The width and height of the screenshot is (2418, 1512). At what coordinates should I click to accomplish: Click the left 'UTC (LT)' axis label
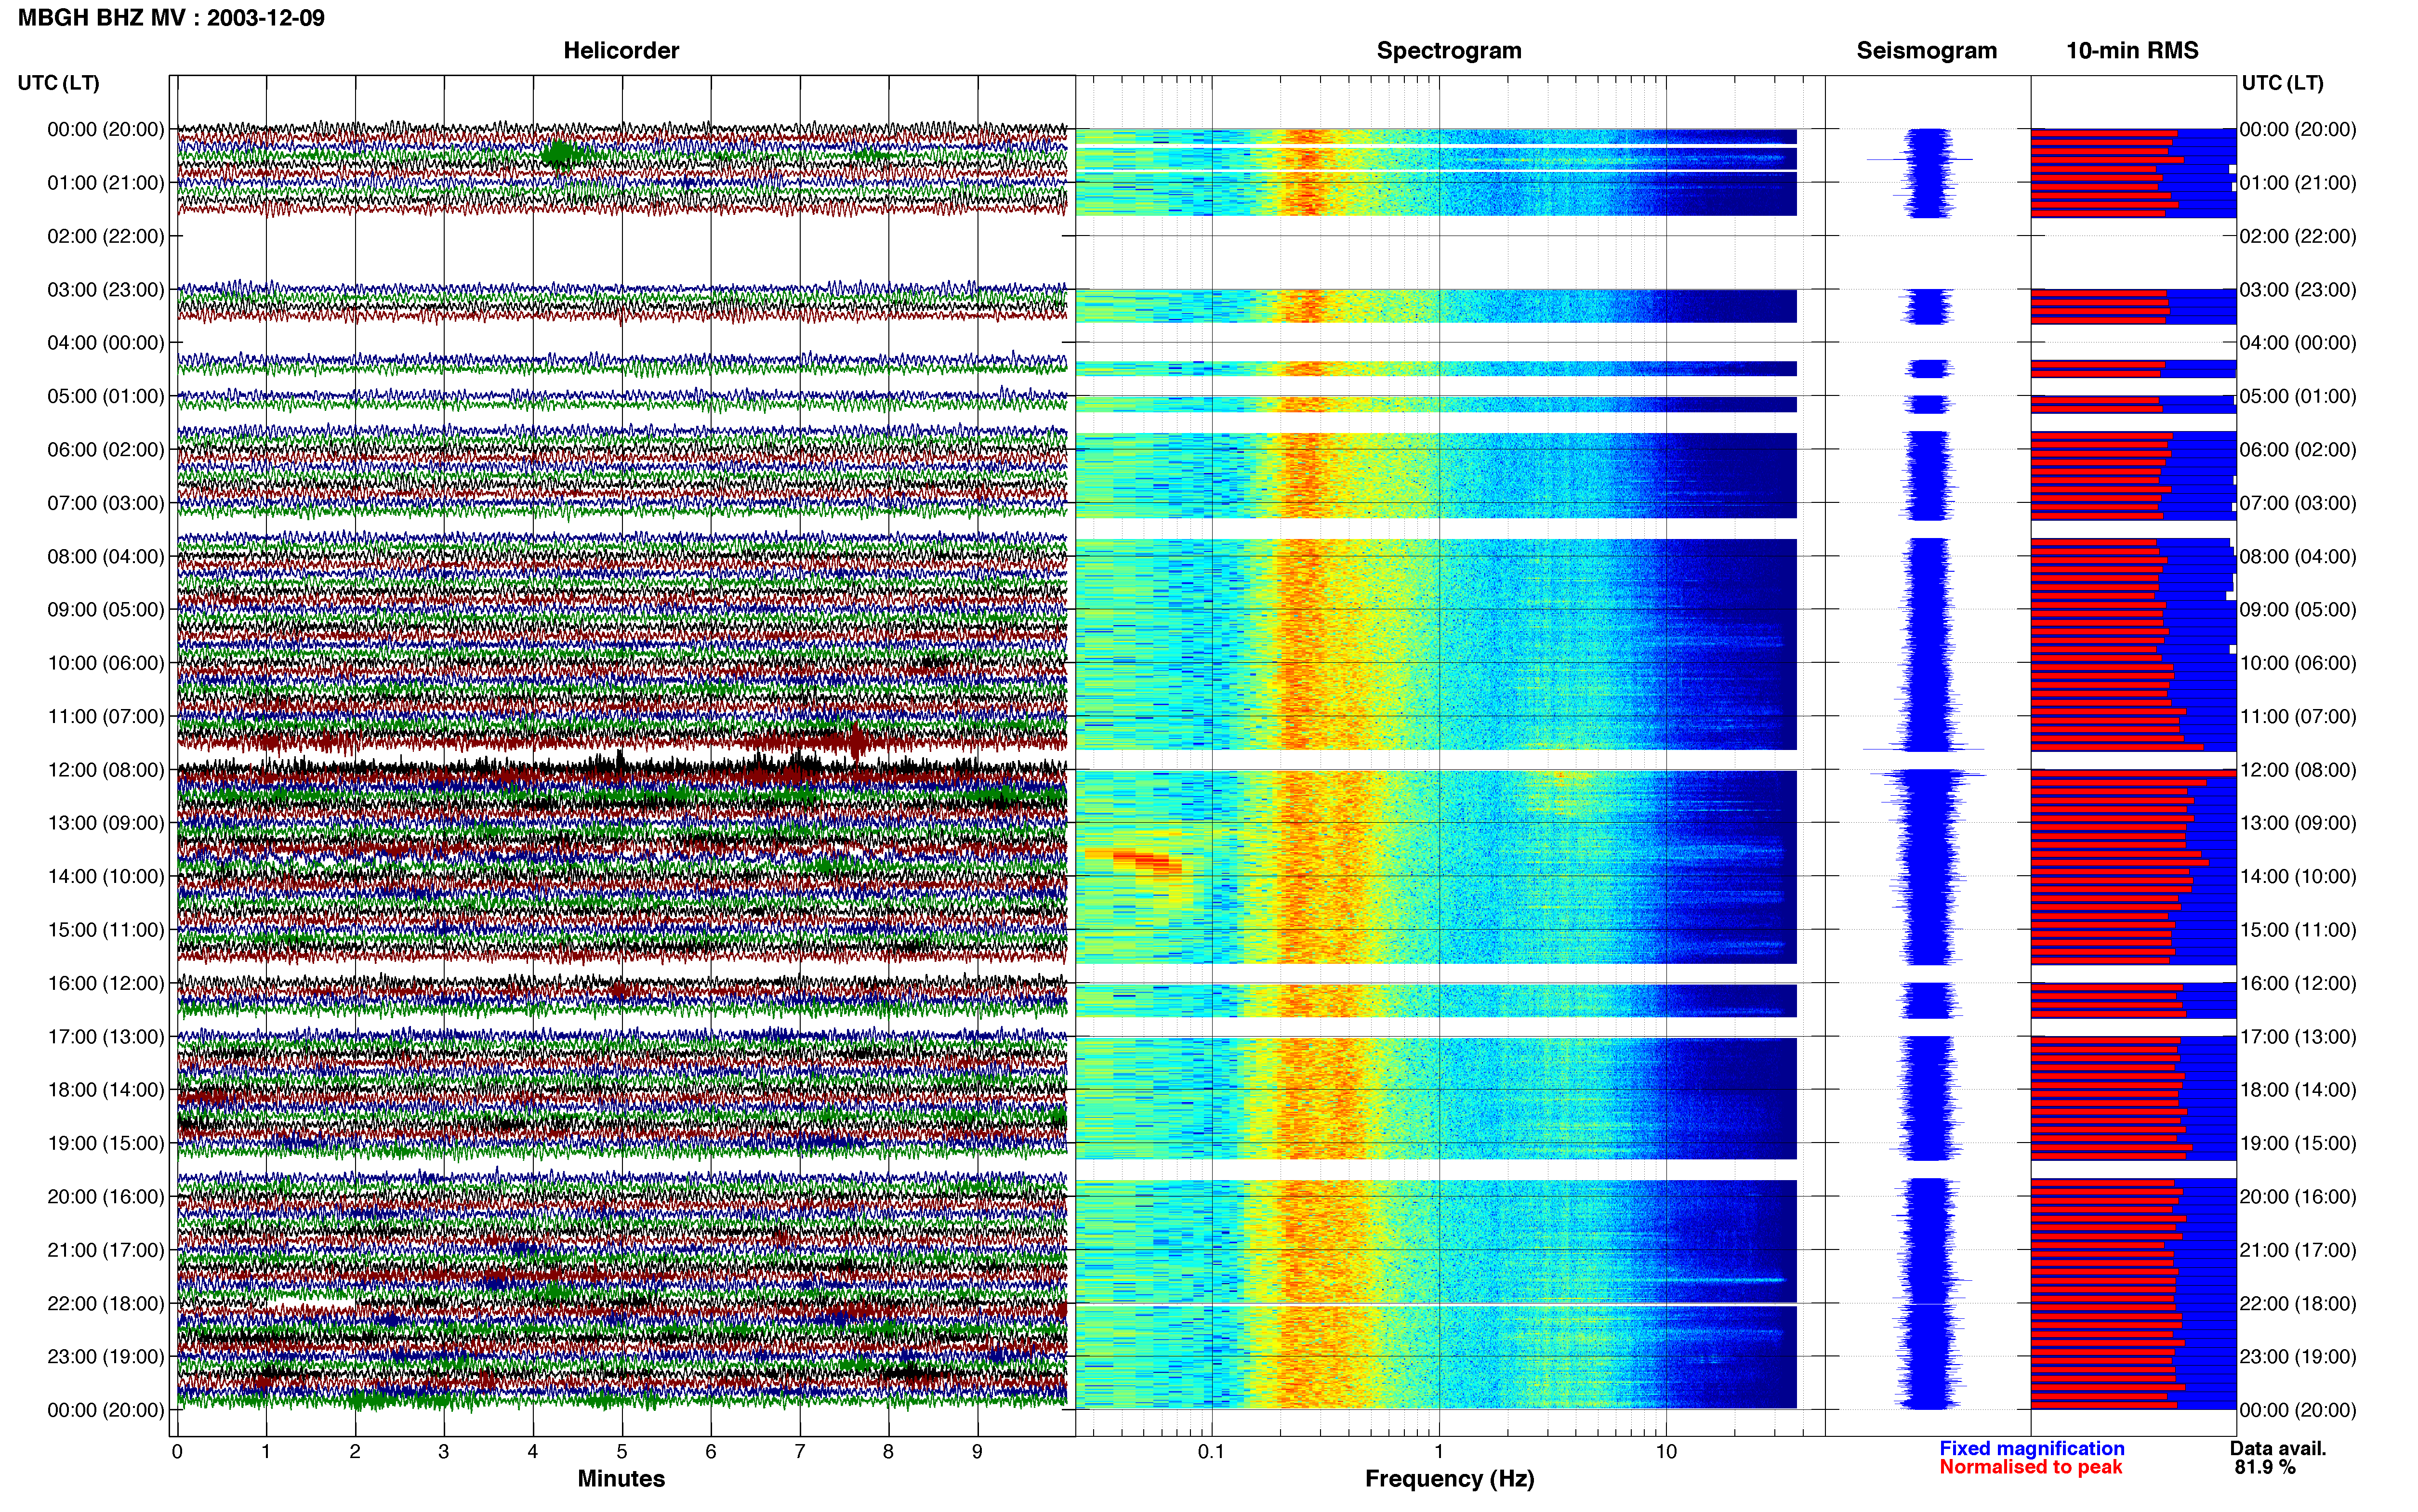tap(58, 83)
